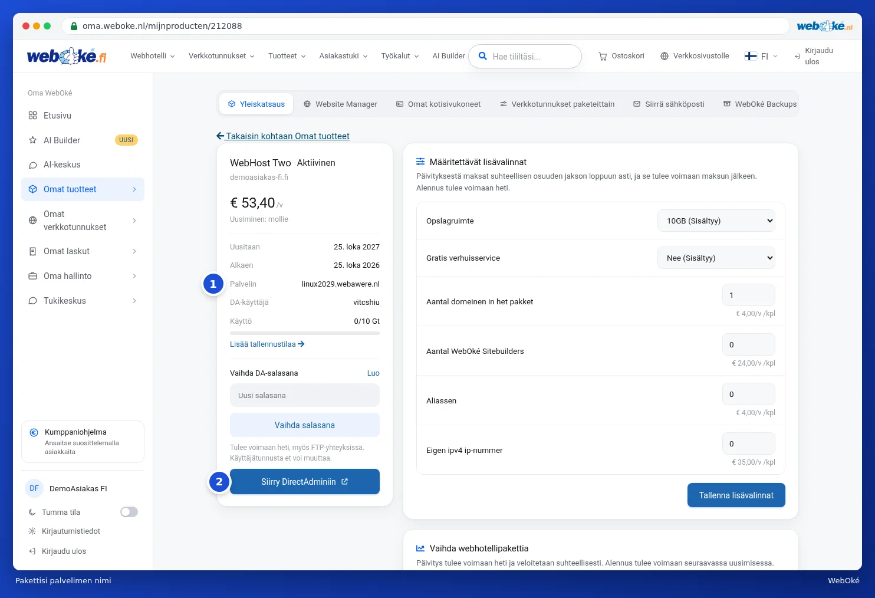Image resolution: width=875 pixels, height=598 pixels.
Task: Expand Omat laskut sidebar chevron
Action: (134, 251)
